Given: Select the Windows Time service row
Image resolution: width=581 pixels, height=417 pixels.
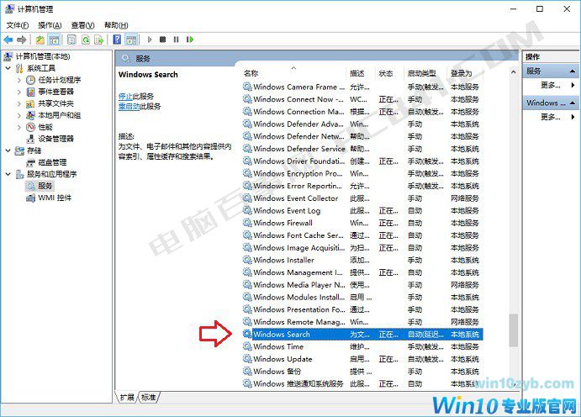Looking at the screenshot, I should 362,346.
